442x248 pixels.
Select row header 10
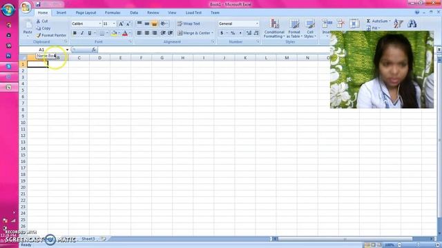click(x=23, y=123)
